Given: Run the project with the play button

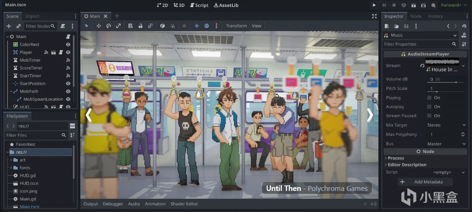Looking at the screenshot, I should 374,5.
